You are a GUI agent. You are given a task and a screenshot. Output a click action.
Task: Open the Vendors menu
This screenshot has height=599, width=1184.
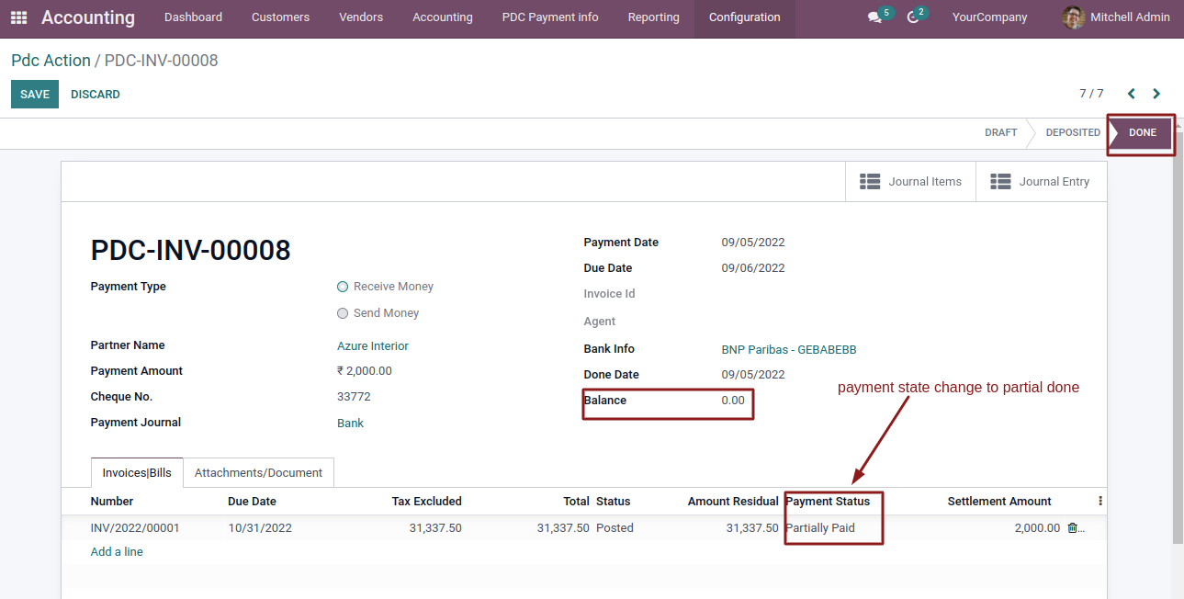[x=361, y=17]
